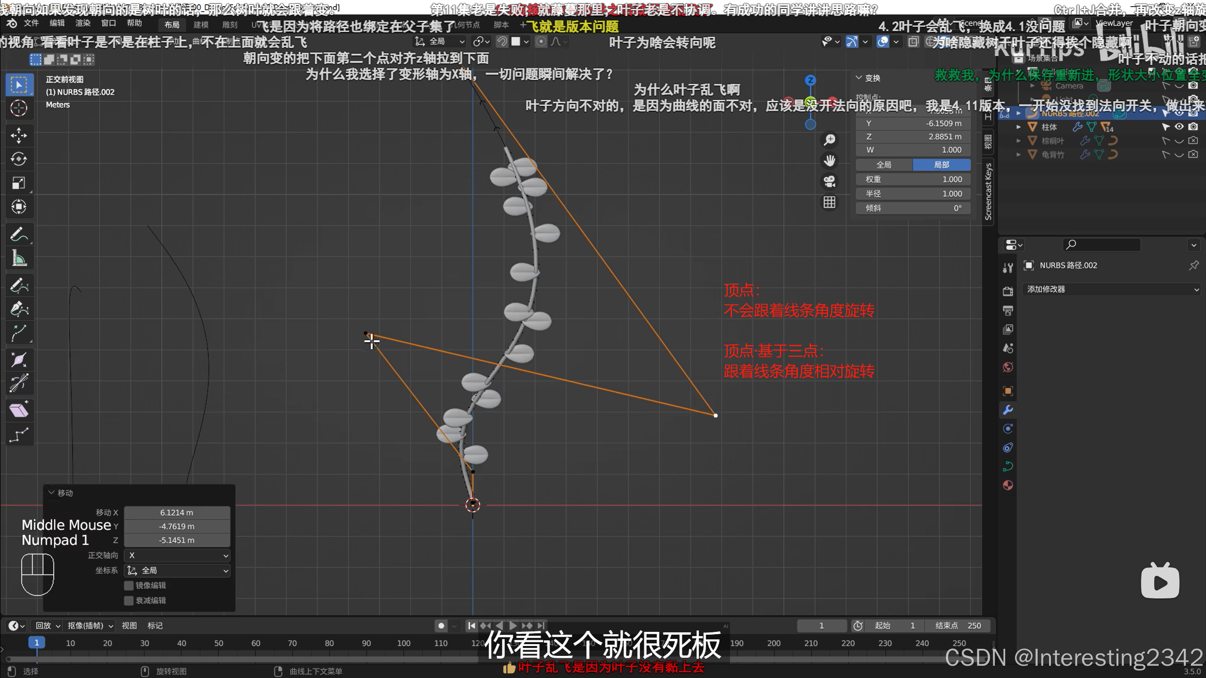Image resolution: width=1206 pixels, height=678 pixels.
Task: Switch to the 布局 workspace tab
Action: pyautogui.click(x=172, y=24)
